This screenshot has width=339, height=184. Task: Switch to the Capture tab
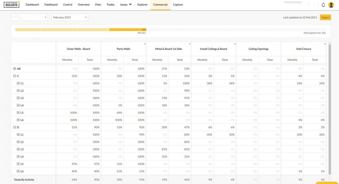point(178,5)
